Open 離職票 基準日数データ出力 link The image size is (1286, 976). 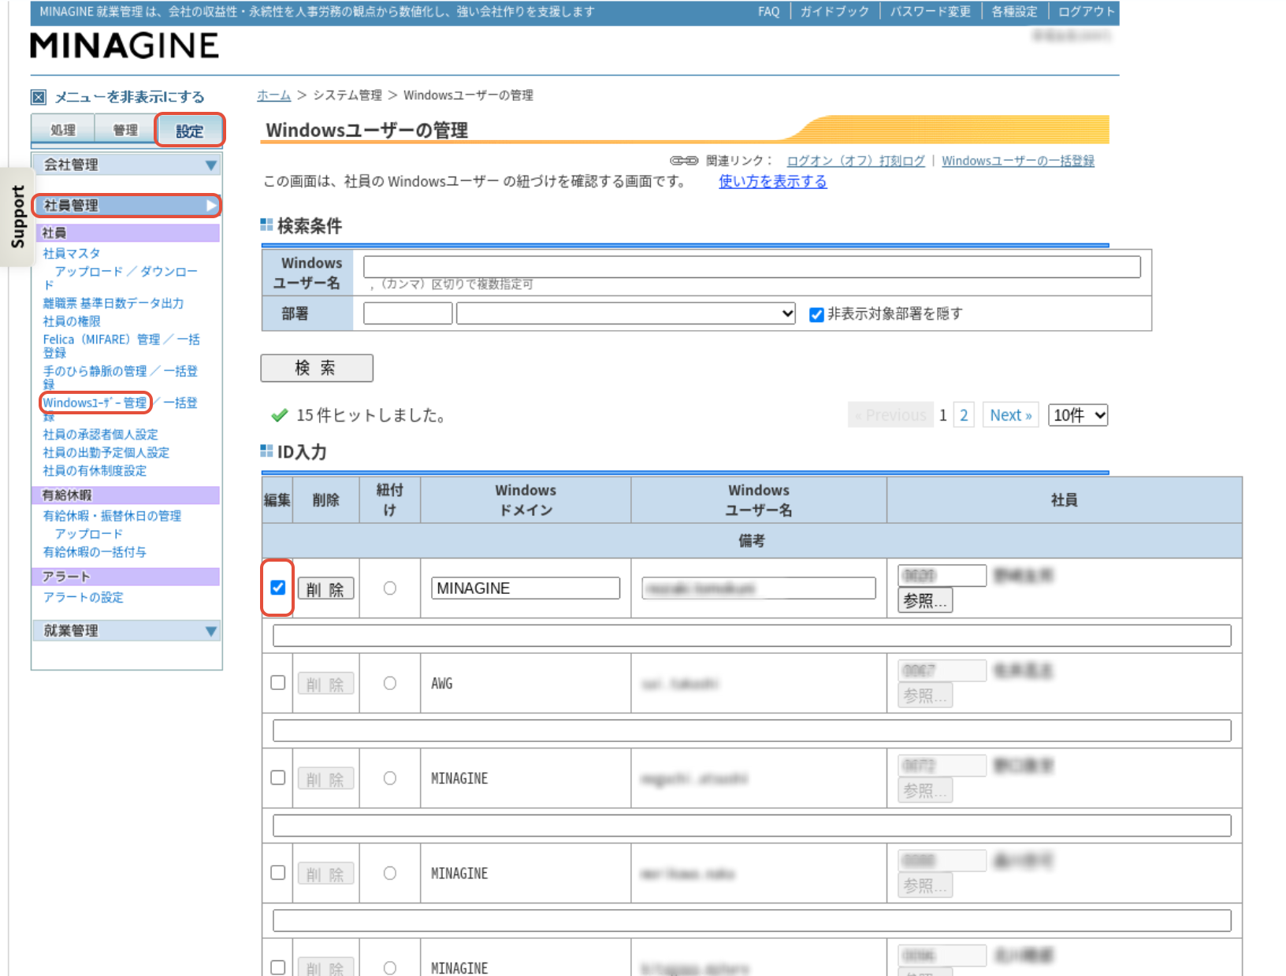[113, 303]
